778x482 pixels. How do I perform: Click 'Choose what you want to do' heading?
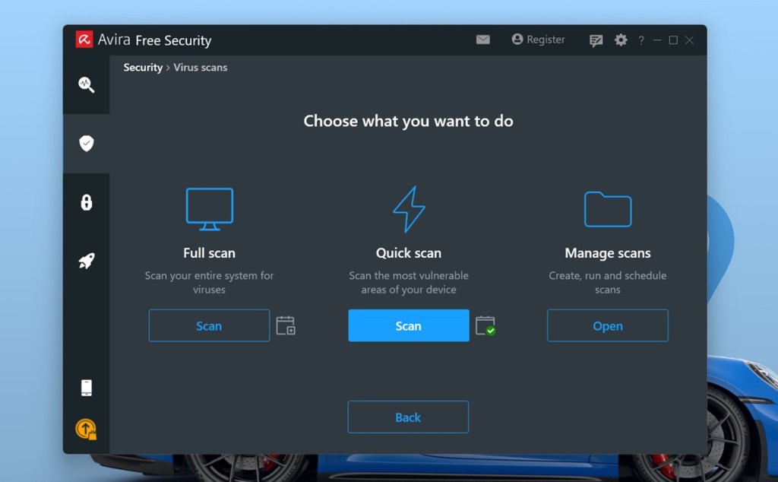(408, 121)
